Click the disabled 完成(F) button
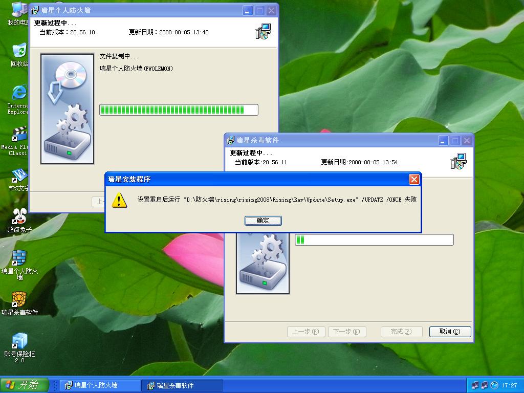524x393 pixels. pos(401,332)
